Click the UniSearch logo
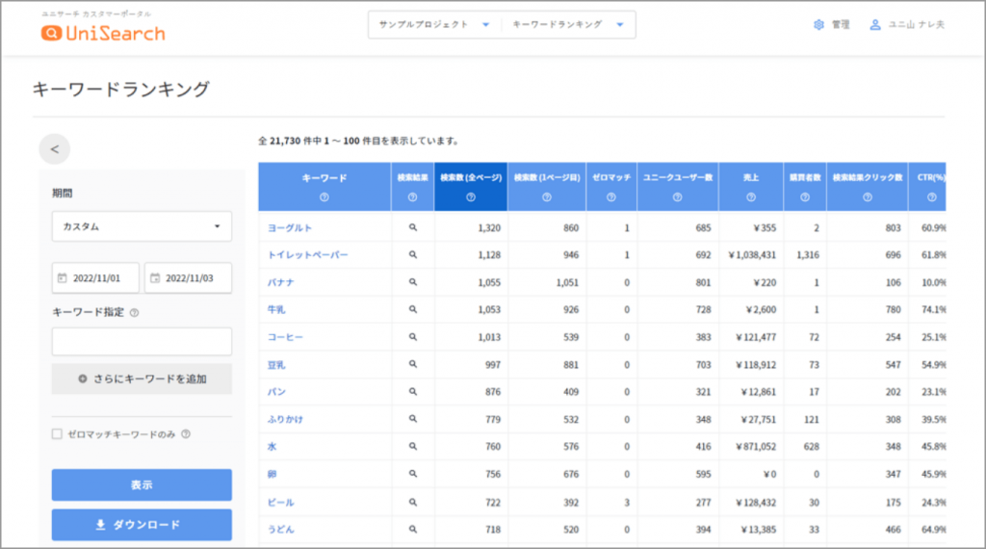The width and height of the screenshot is (986, 549). click(x=103, y=33)
